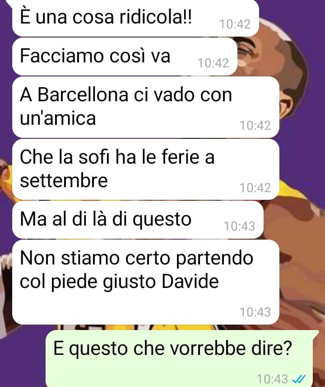Click the name "Davide" in the message text
This screenshot has height=387, width=325.
[x=190, y=281]
